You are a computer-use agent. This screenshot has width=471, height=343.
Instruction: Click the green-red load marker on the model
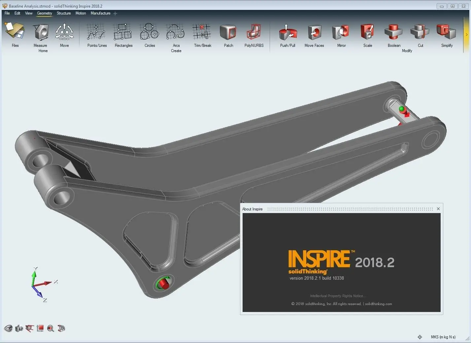coord(404,111)
